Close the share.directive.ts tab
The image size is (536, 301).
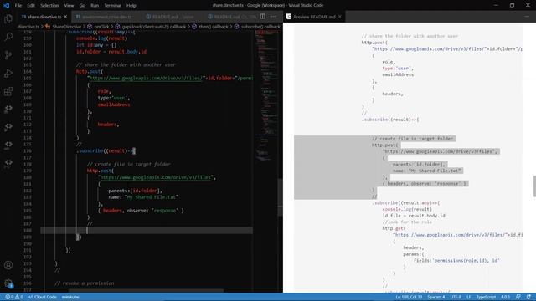coord(65,17)
